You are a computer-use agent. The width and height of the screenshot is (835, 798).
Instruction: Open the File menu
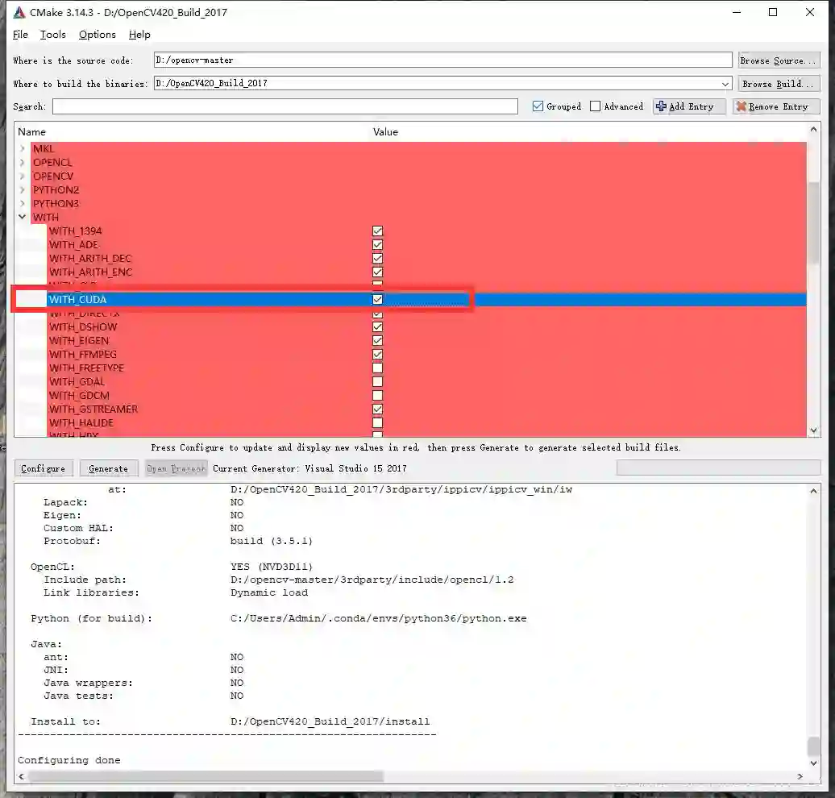tap(20, 35)
